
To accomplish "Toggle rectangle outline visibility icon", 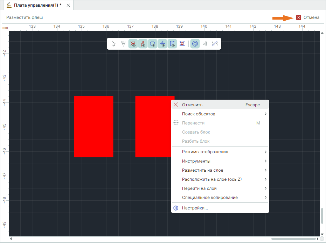I will pos(172,44).
